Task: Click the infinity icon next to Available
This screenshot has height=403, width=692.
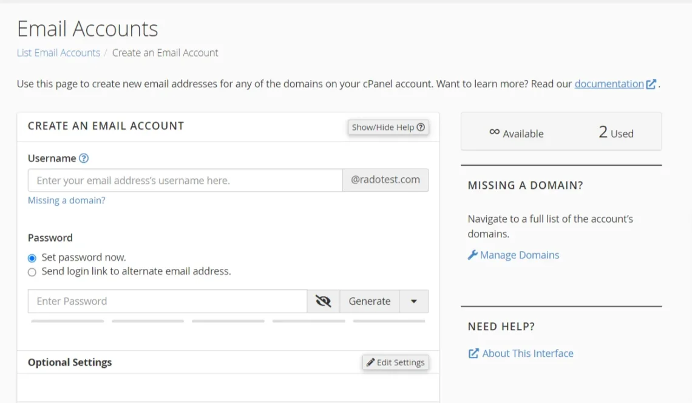Action: tap(495, 134)
